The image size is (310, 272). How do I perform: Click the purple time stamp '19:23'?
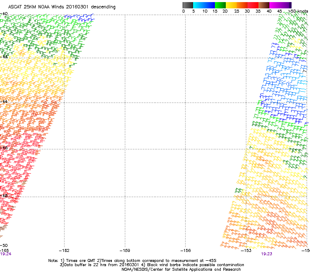[266, 254]
